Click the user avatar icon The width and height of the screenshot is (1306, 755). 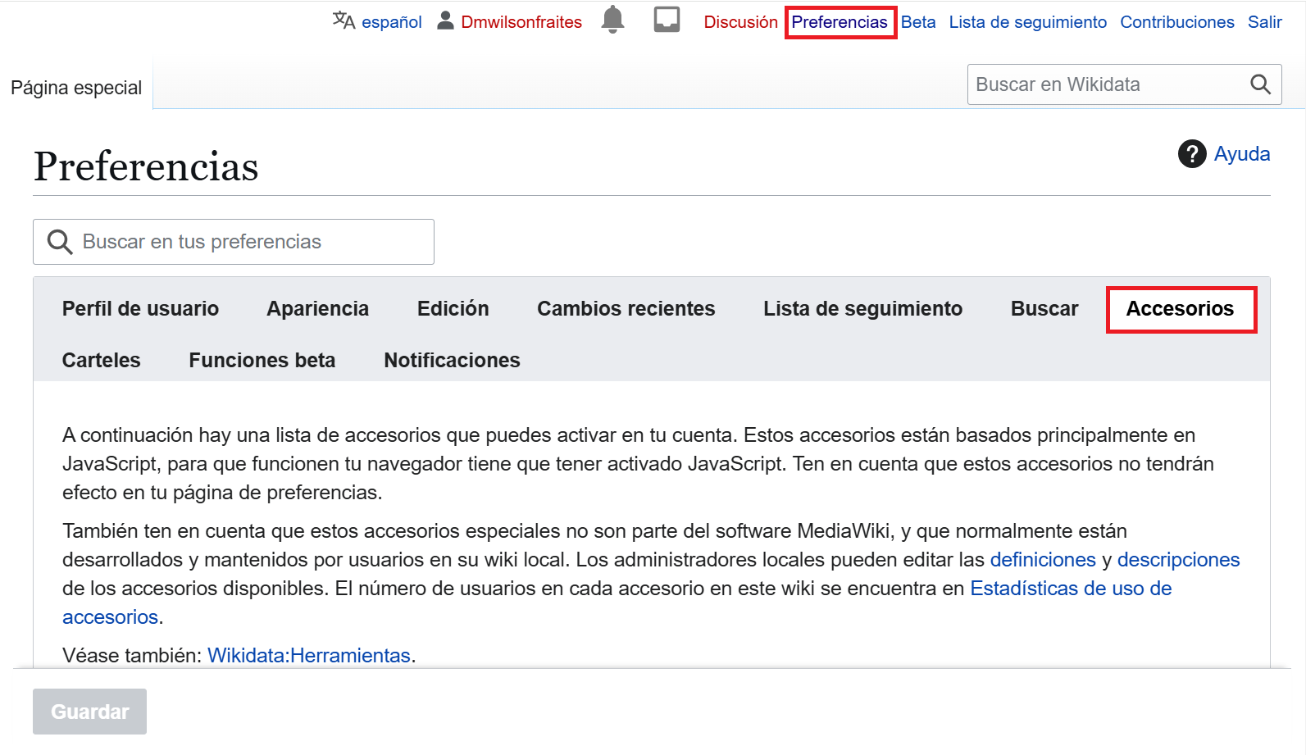click(445, 20)
